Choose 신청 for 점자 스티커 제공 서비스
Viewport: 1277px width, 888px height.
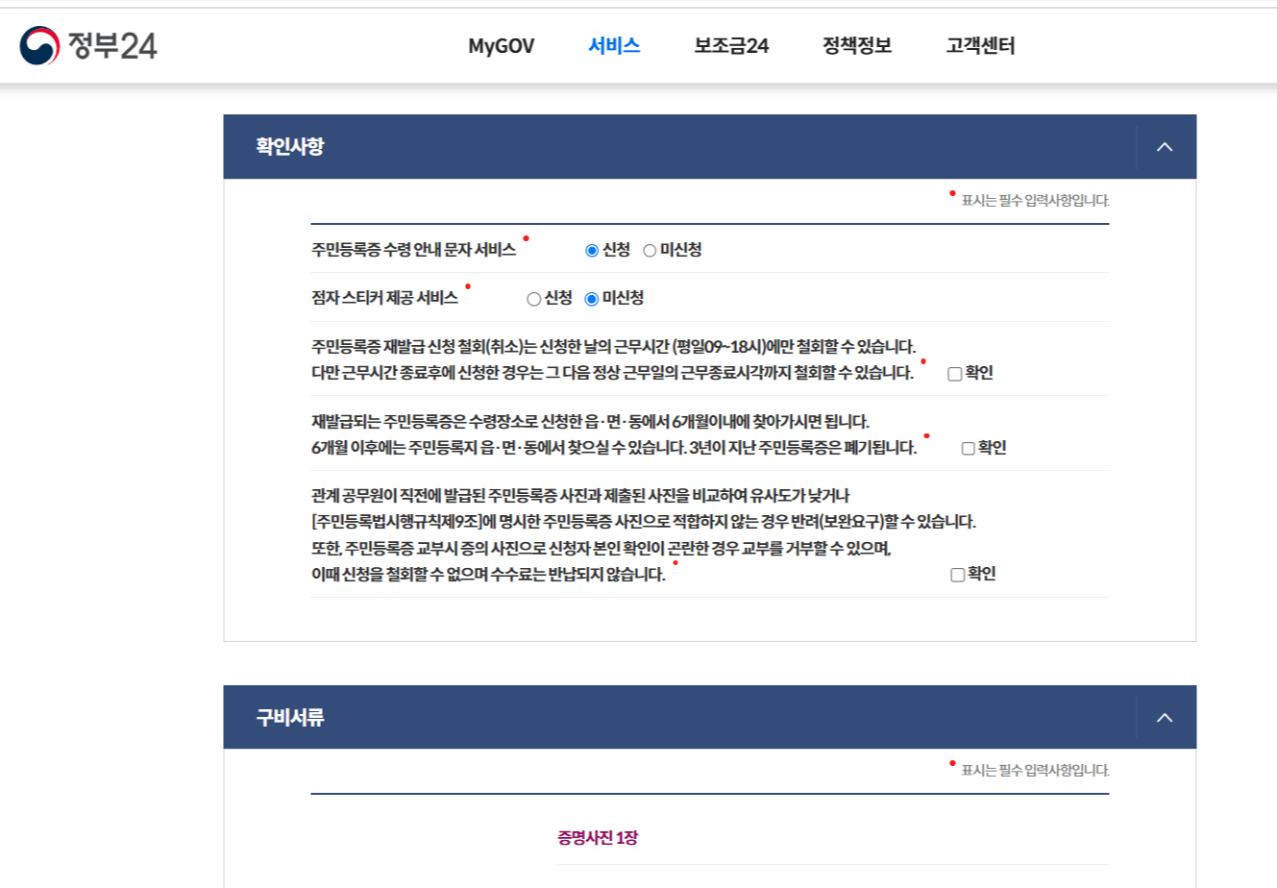coord(532,298)
